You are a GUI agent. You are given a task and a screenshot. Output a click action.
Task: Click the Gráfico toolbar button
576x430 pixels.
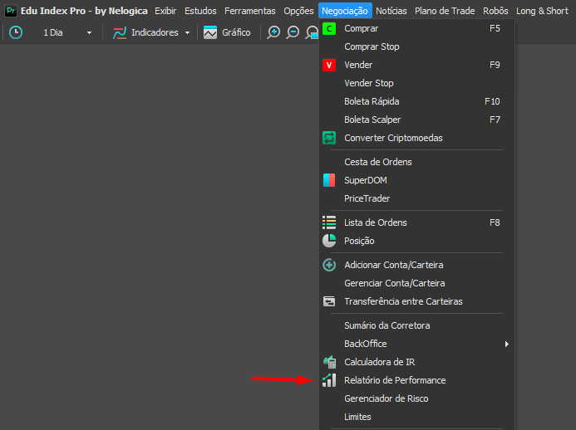click(227, 33)
